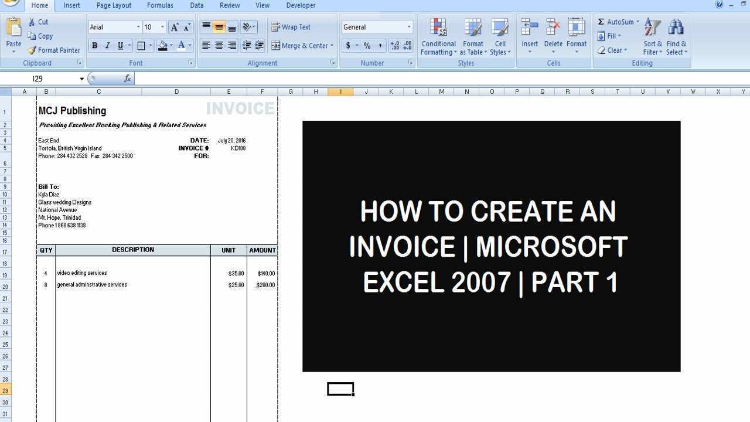
Task: Activate the Format Painter brush
Action: pyautogui.click(x=32, y=50)
